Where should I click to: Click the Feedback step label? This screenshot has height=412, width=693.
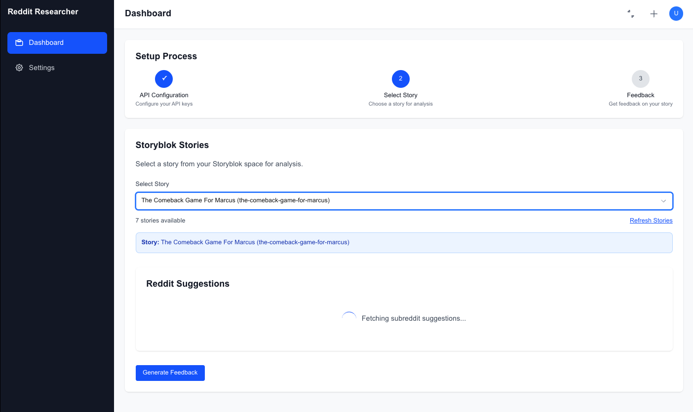[641, 95]
